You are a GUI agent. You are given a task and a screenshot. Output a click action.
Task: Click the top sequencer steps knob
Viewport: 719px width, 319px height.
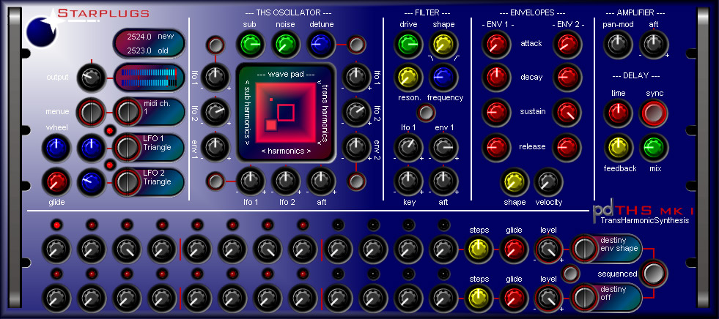click(x=478, y=249)
